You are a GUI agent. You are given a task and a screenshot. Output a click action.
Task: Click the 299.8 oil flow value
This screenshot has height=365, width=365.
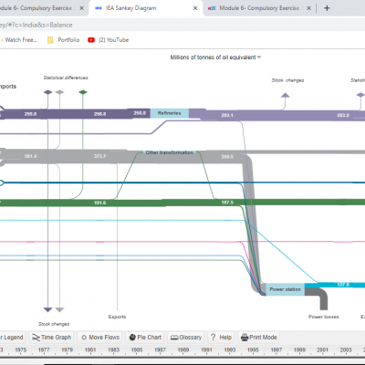click(30, 114)
